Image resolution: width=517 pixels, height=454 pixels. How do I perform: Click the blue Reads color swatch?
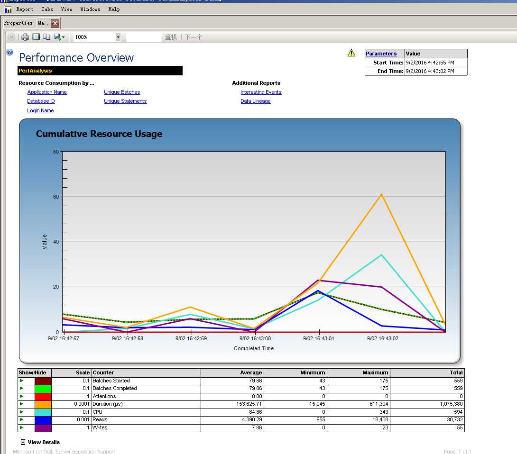[x=43, y=420]
